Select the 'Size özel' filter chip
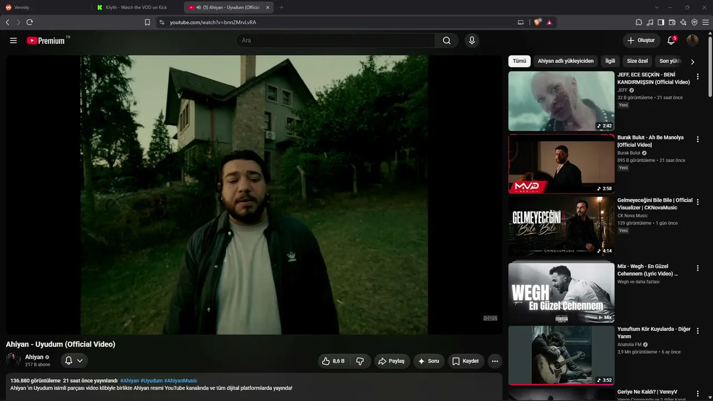 coord(637,61)
